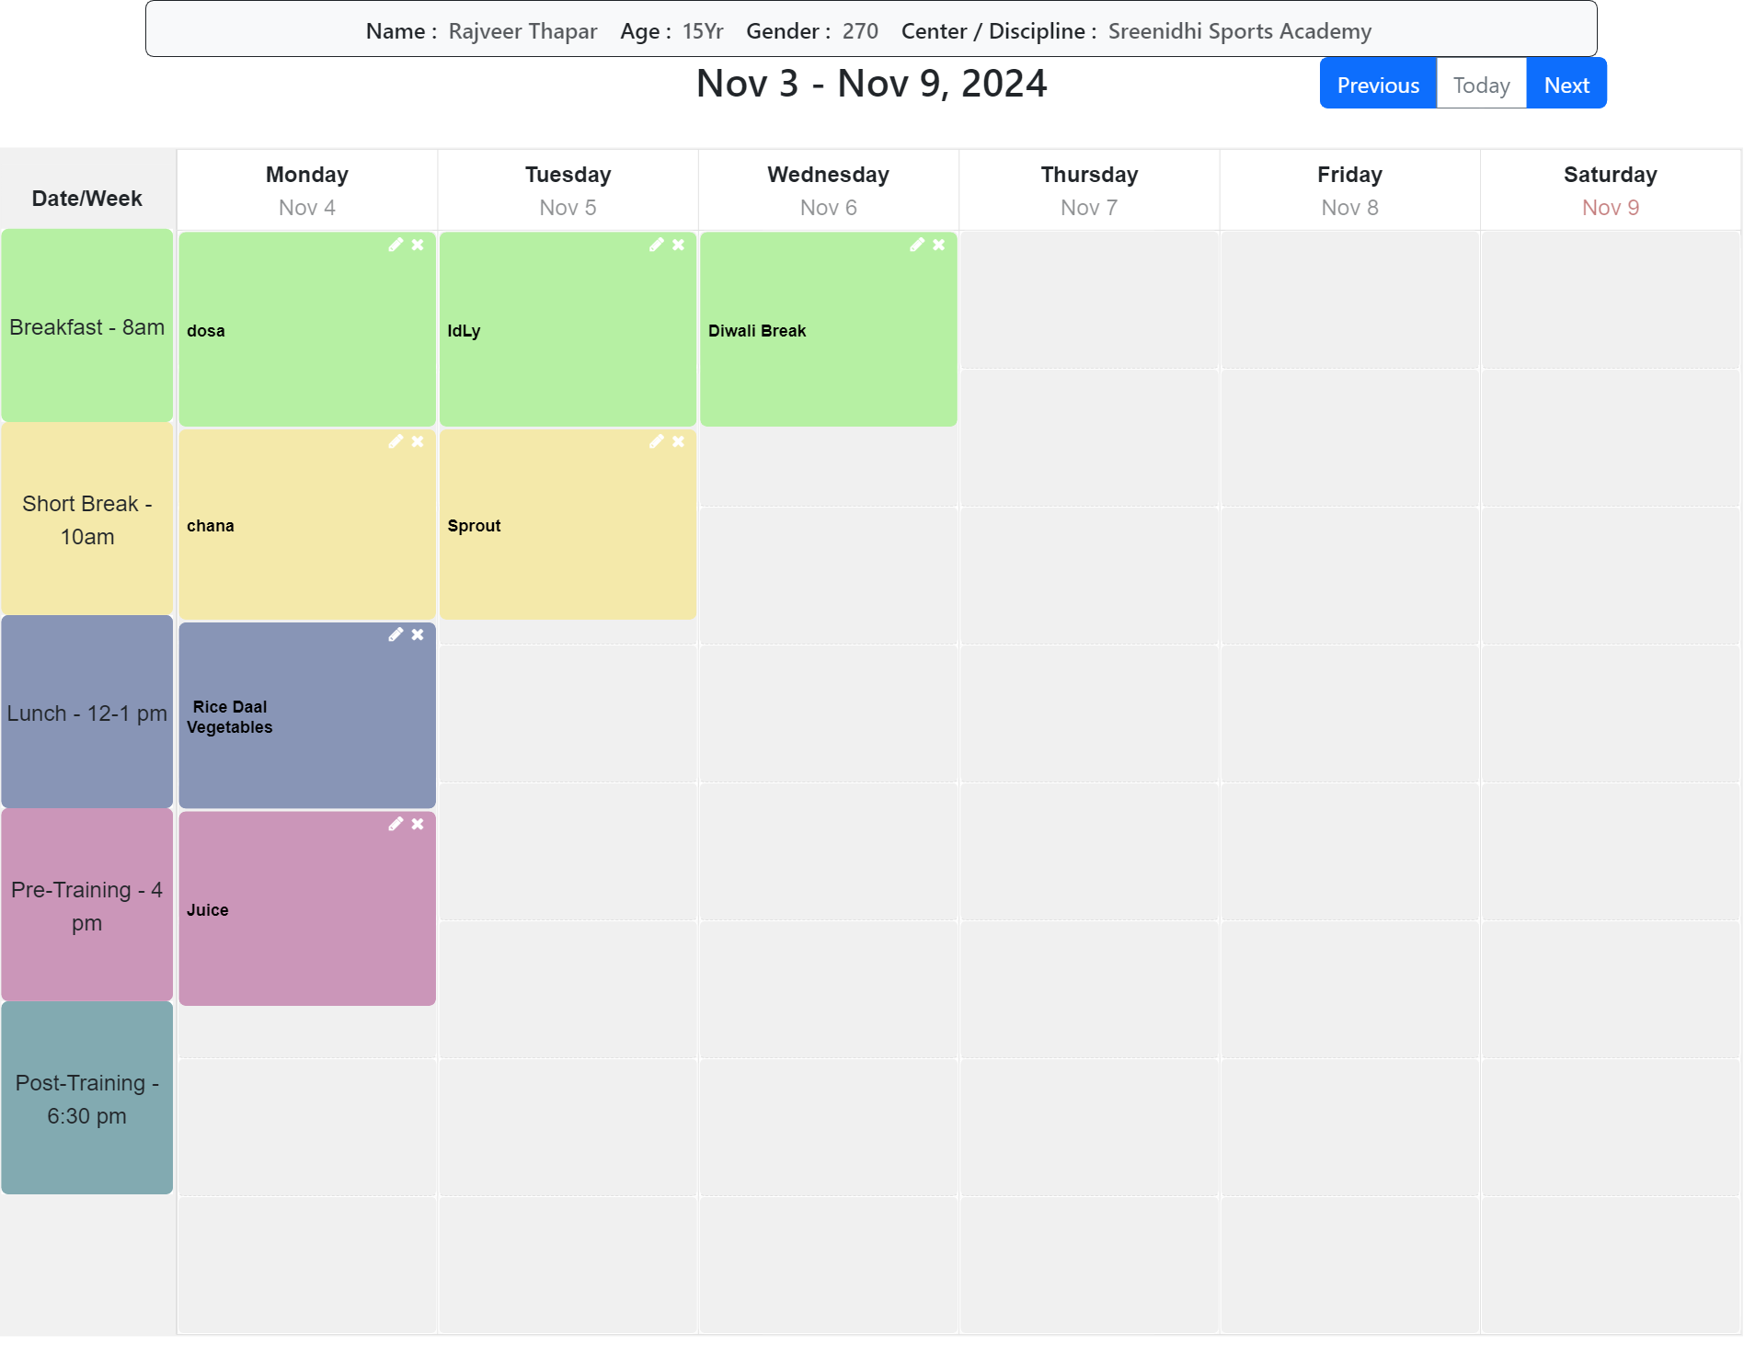Delete the Monday chana snack entry
The image size is (1744, 1358).
pos(418,441)
